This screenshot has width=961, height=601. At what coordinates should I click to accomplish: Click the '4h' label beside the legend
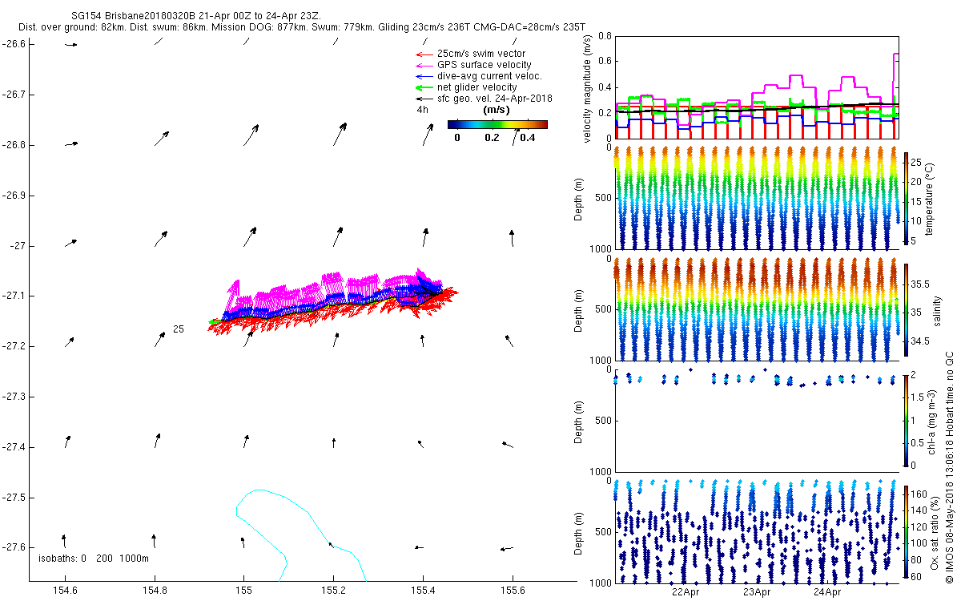click(x=421, y=110)
